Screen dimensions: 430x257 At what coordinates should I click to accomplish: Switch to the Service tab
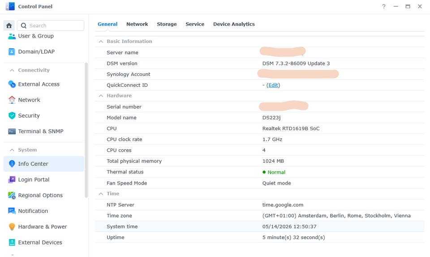point(195,24)
